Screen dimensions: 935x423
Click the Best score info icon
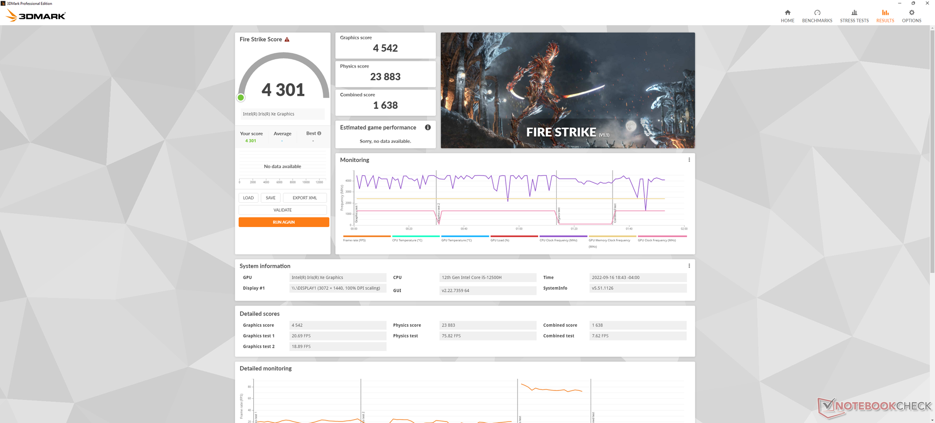coord(319,133)
